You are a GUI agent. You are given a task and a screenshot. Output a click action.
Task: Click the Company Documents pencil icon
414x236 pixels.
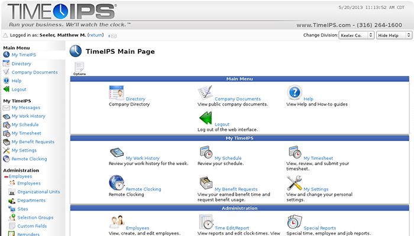tap(205, 93)
